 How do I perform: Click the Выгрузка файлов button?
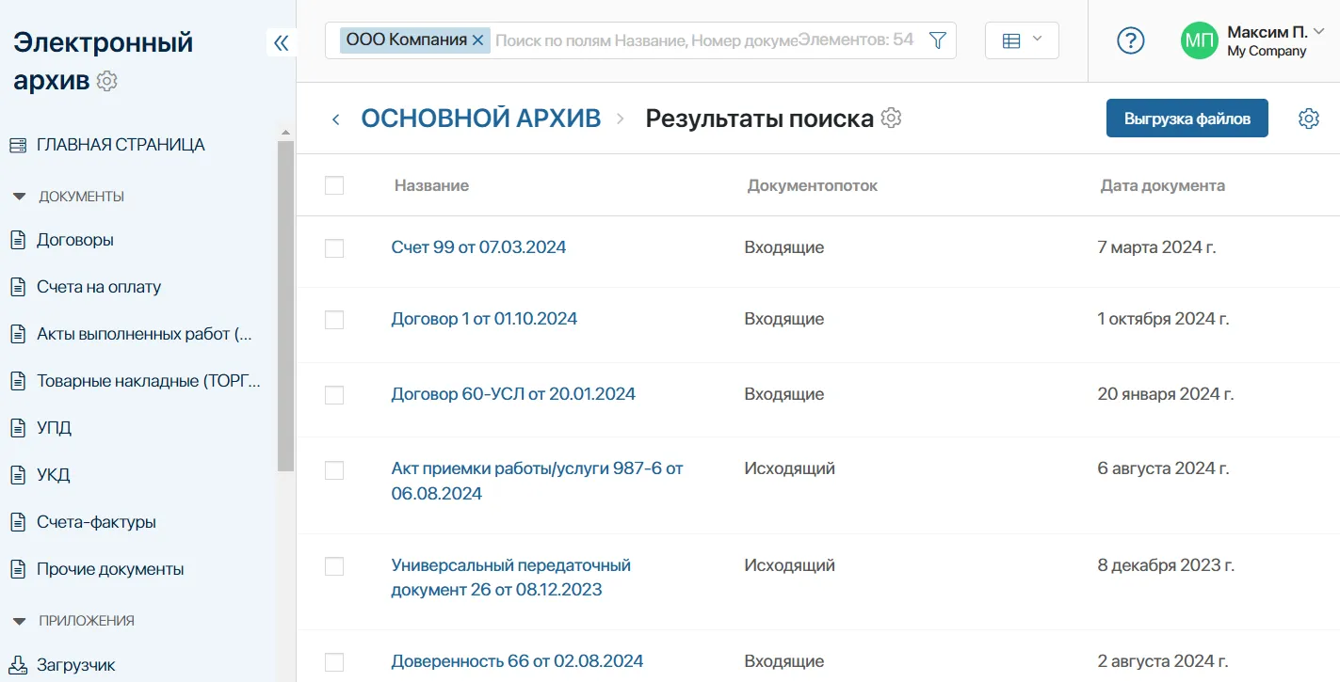click(x=1187, y=118)
